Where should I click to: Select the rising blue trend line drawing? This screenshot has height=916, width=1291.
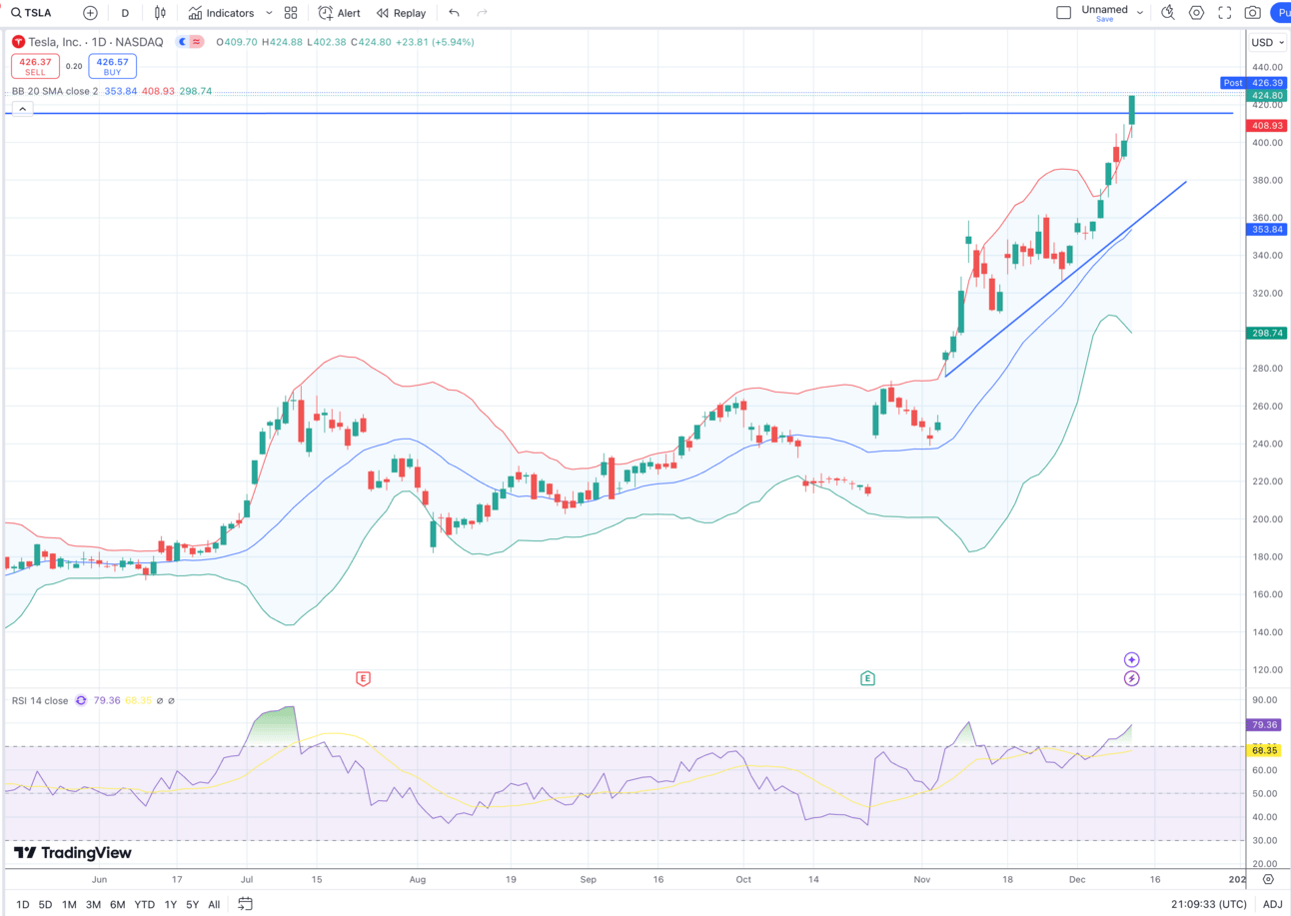click(1066, 278)
